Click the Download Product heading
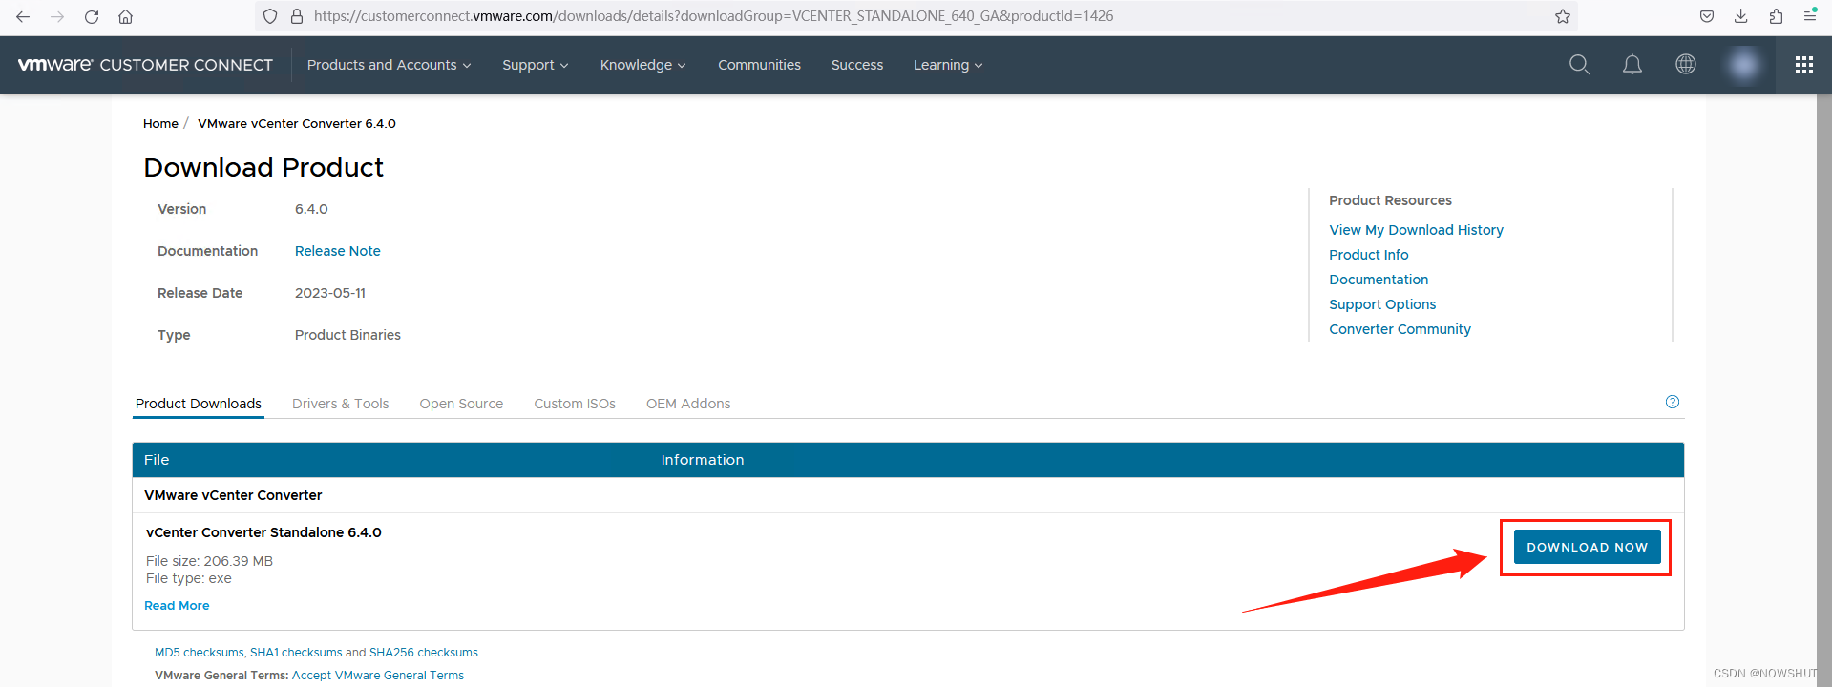1832x687 pixels. pos(263,168)
